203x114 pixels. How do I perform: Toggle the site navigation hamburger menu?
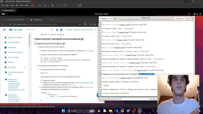[x=4, y=30]
